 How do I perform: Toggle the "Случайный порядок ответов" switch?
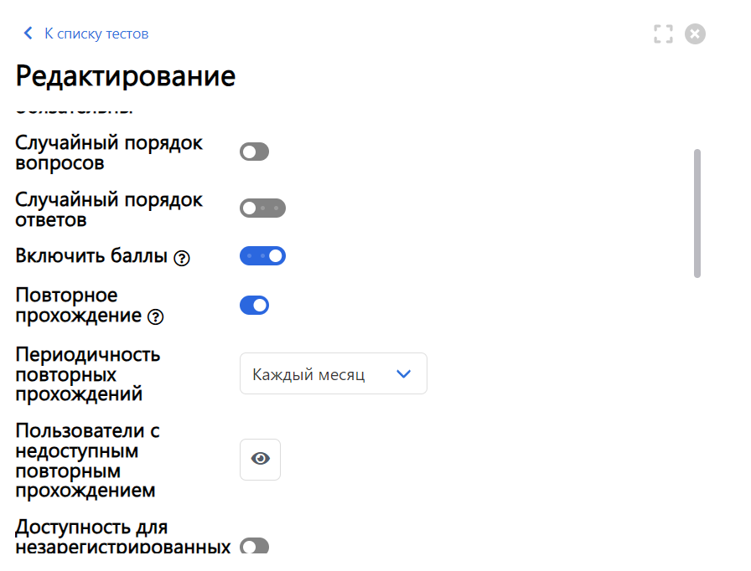tap(262, 208)
